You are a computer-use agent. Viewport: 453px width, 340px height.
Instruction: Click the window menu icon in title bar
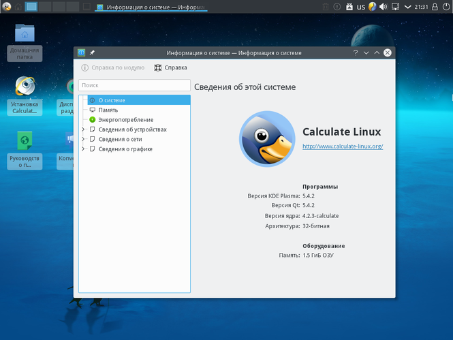click(x=82, y=52)
